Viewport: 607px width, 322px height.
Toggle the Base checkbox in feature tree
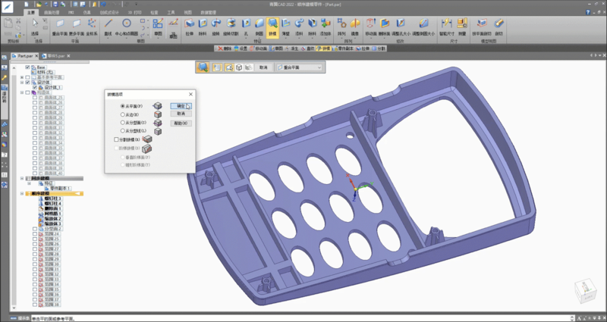point(28,67)
